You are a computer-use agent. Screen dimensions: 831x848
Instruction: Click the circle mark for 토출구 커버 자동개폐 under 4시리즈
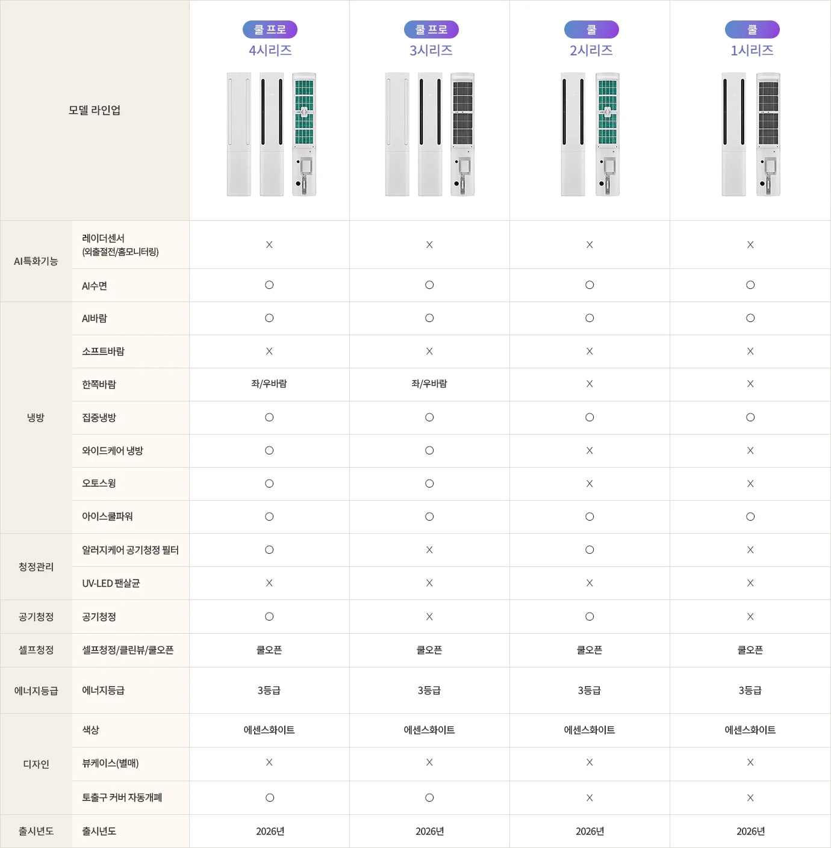pyautogui.click(x=270, y=798)
